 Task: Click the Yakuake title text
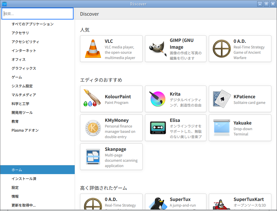[x=242, y=123]
